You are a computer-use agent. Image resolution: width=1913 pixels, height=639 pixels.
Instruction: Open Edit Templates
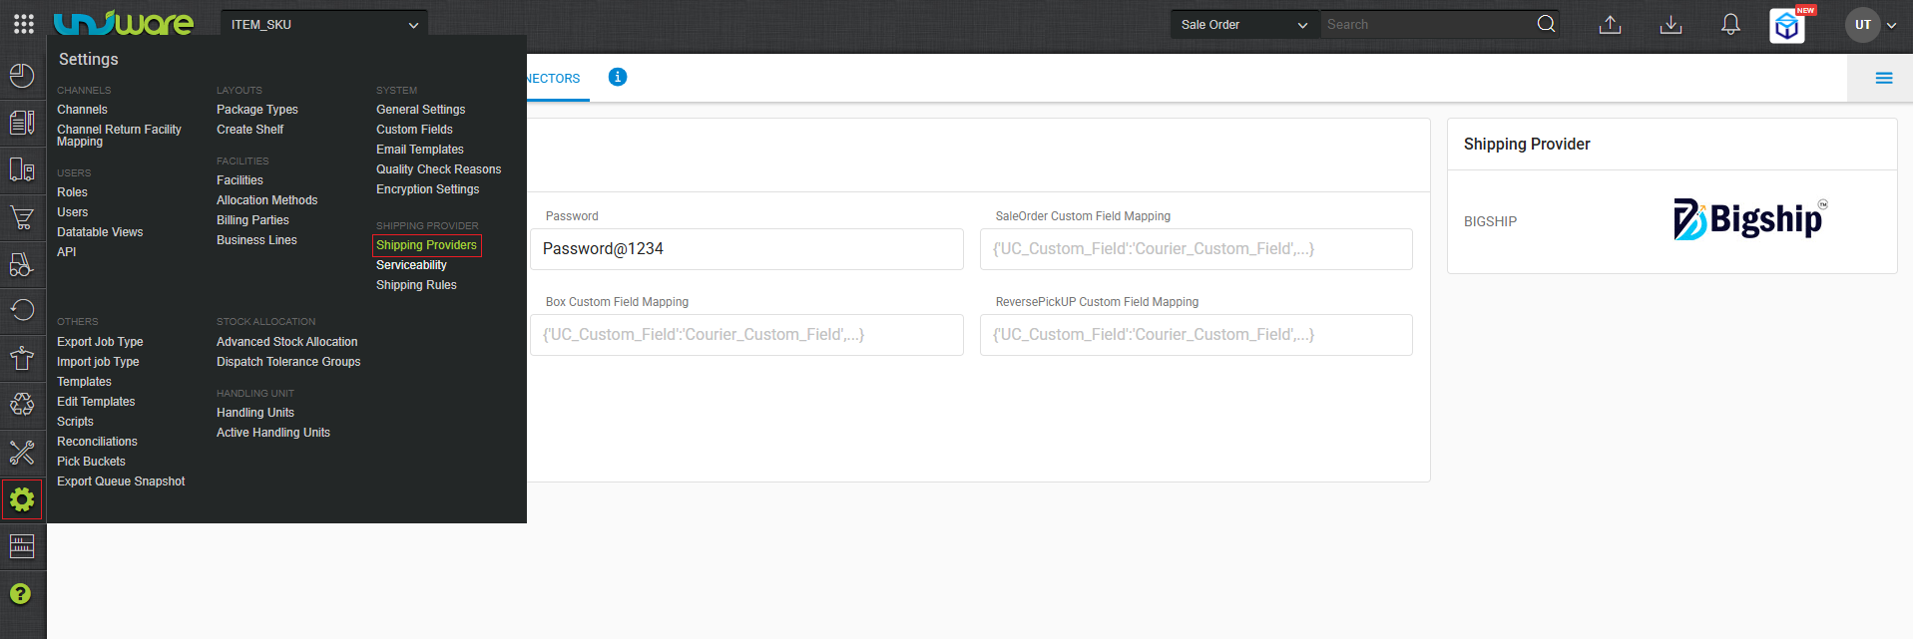[96, 402]
